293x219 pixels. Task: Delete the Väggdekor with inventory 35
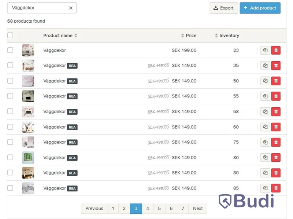tap(276, 66)
